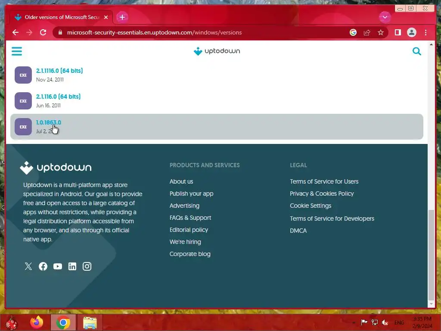Click the scrollbar up arrow
Viewport: 441px width, 331px height.
coord(431,44)
